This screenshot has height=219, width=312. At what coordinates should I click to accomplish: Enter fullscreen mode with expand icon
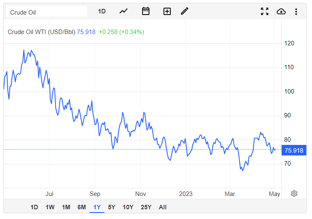click(x=265, y=11)
